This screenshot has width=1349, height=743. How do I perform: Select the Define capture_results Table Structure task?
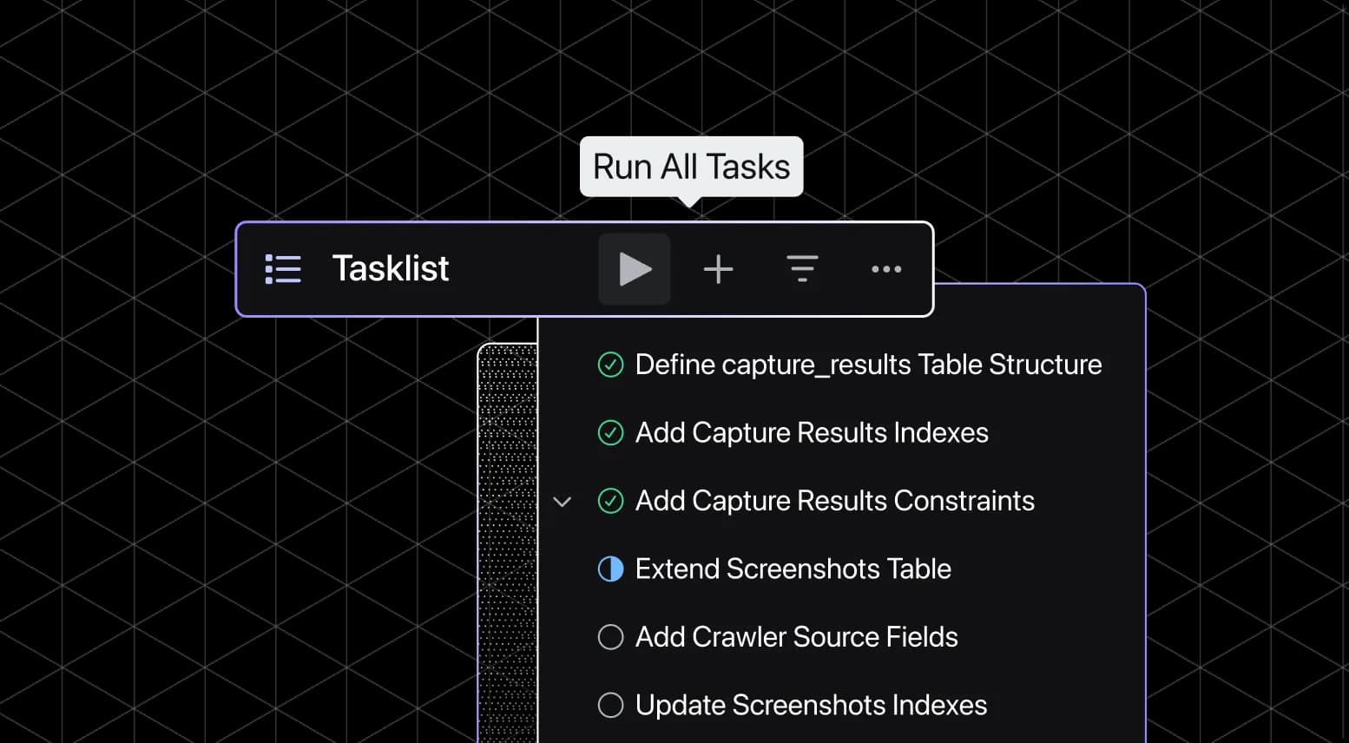tap(868, 365)
